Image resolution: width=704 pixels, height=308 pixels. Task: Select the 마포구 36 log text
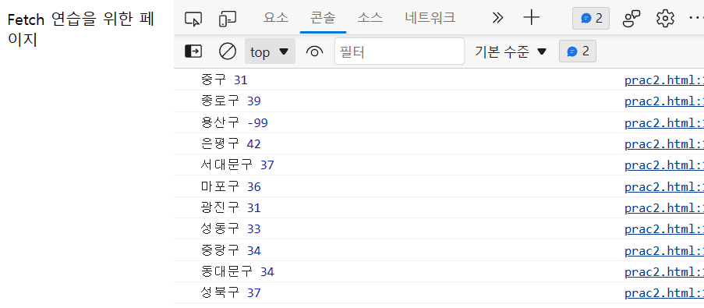tap(231, 186)
